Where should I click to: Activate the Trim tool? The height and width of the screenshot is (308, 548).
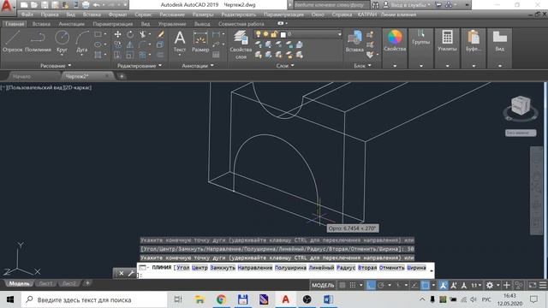click(x=142, y=34)
